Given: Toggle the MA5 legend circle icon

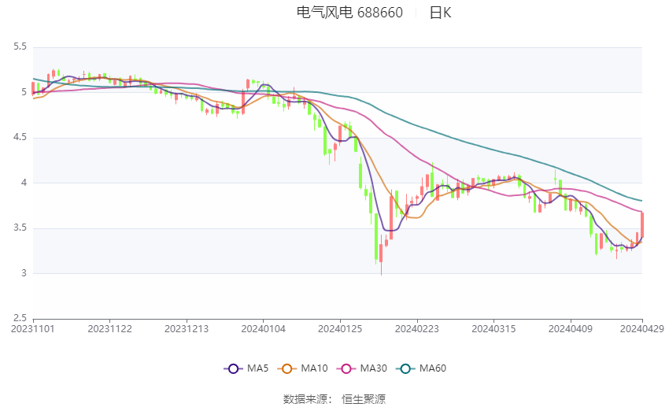Looking at the screenshot, I should (x=233, y=368).
